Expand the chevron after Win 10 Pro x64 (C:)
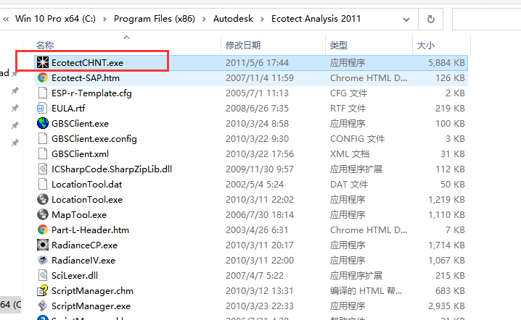 pyautogui.click(x=104, y=20)
